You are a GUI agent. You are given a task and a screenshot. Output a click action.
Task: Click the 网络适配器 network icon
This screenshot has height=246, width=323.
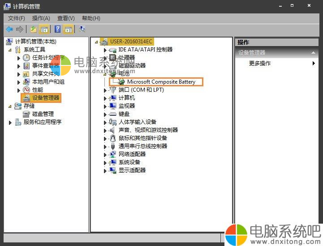pos(113,154)
